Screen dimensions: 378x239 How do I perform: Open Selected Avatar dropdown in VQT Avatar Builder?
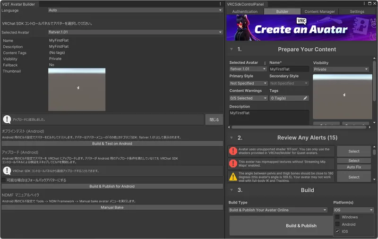click(135, 32)
